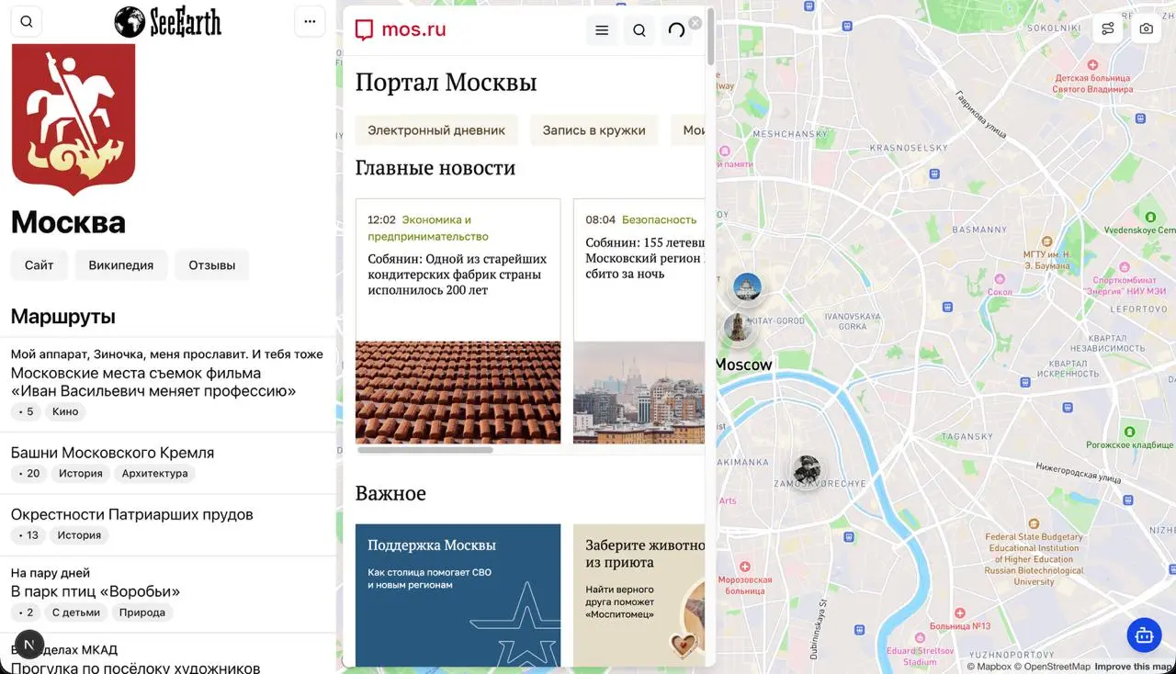The width and height of the screenshot is (1176, 674).
Task: Select the С детьми tag
Action: point(76,612)
